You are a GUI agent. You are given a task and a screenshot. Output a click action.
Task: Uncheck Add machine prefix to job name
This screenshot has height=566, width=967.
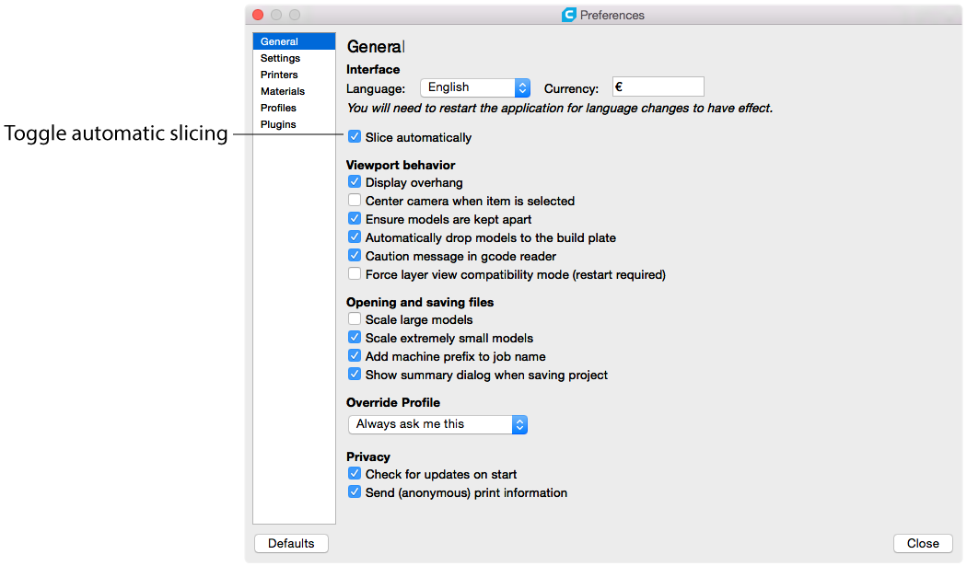click(354, 356)
